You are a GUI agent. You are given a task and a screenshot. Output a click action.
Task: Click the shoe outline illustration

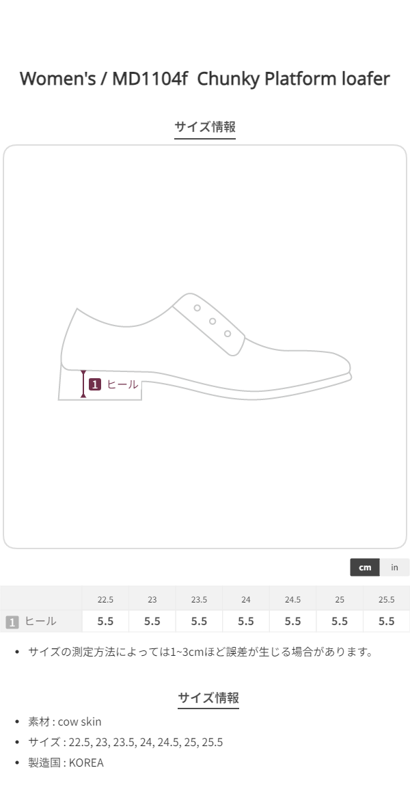point(205,347)
